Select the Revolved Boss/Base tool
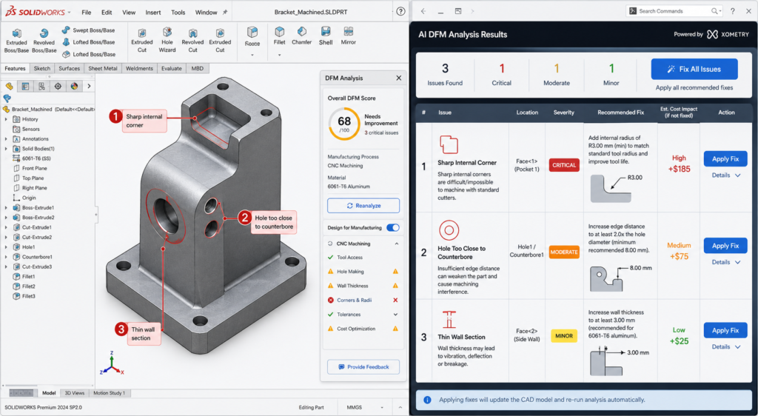 [44, 40]
